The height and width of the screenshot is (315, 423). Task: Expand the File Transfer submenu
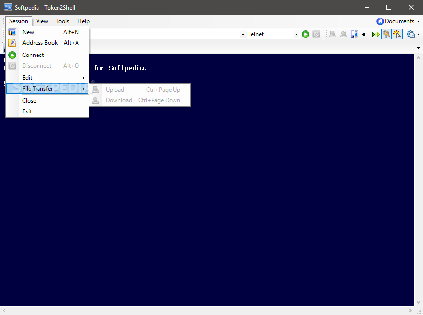[x=47, y=89]
